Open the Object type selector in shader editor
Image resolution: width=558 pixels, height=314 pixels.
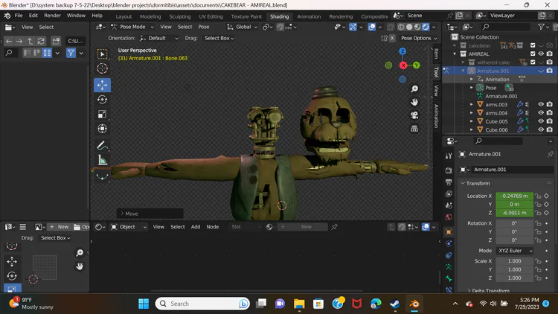(128, 227)
